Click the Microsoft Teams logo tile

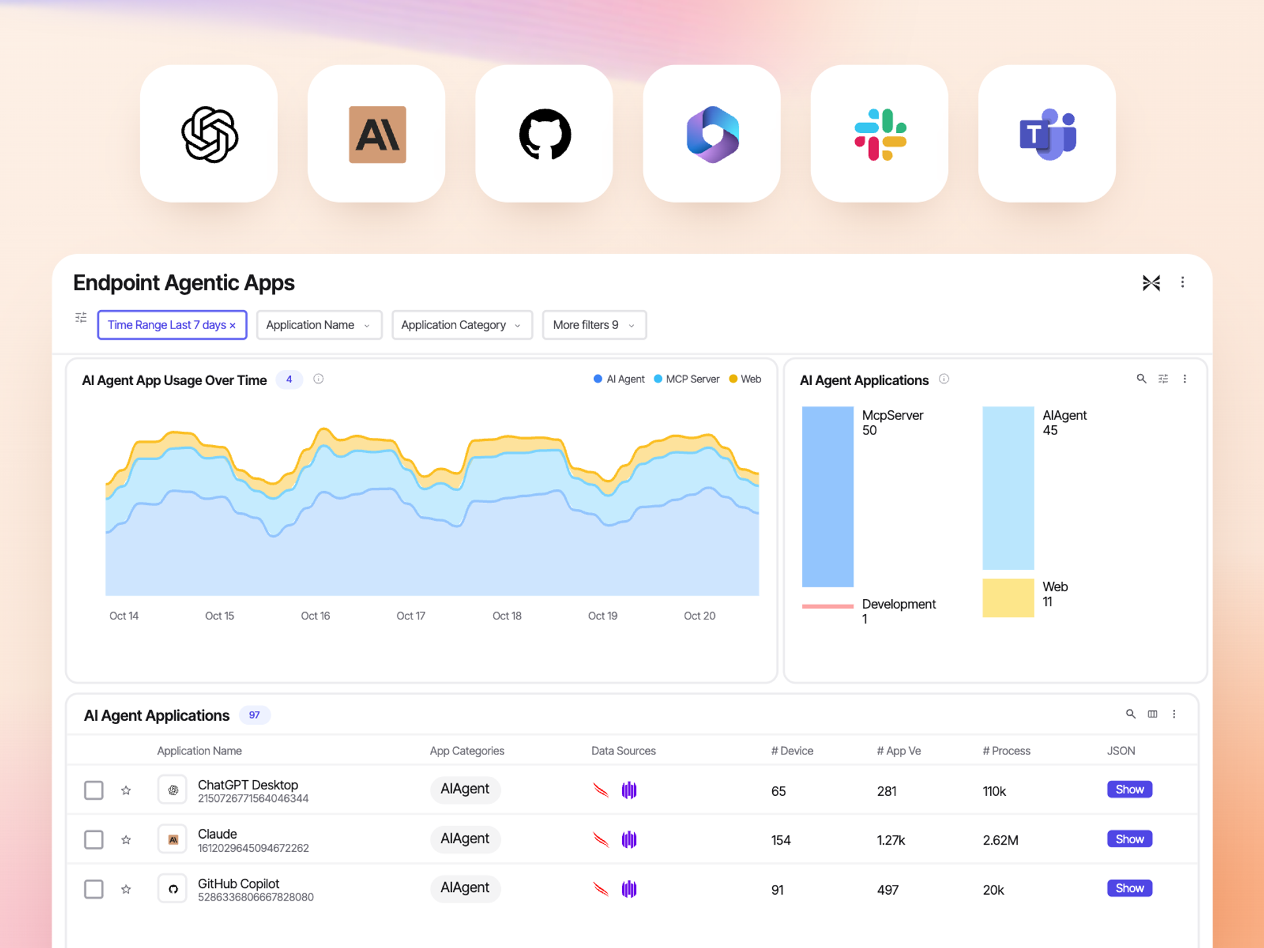tap(1047, 134)
